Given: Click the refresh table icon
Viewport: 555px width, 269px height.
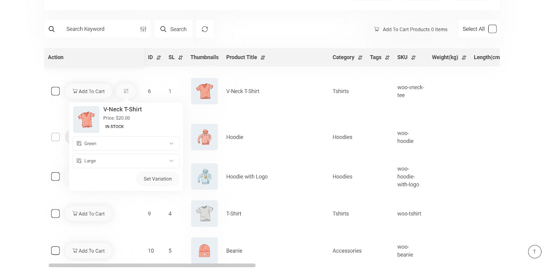Looking at the screenshot, I should (x=205, y=29).
